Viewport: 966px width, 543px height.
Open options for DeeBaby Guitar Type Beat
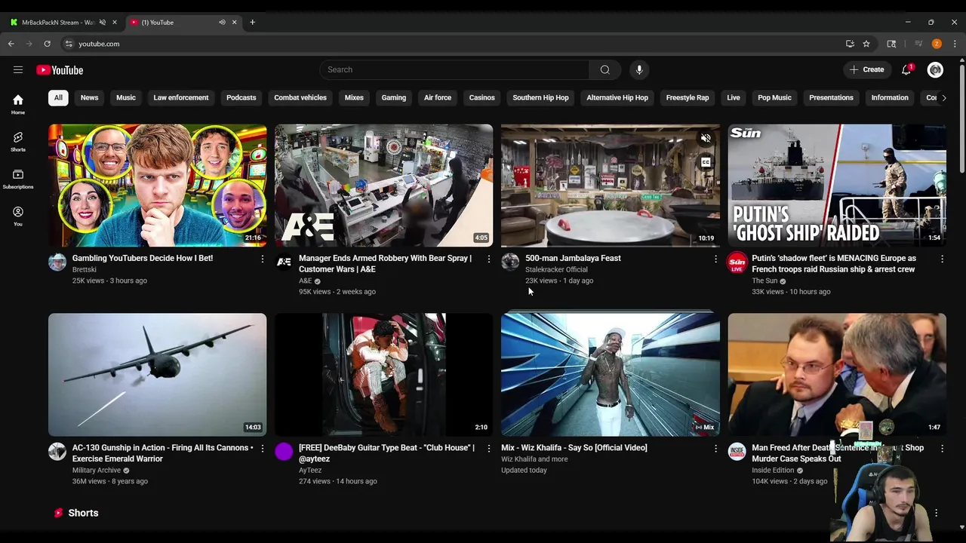click(x=488, y=448)
